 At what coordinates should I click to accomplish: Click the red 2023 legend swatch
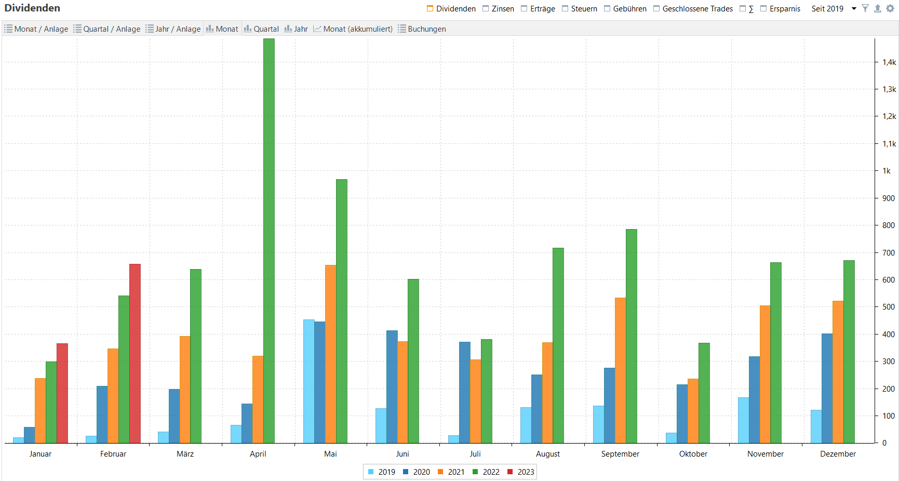click(510, 472)
